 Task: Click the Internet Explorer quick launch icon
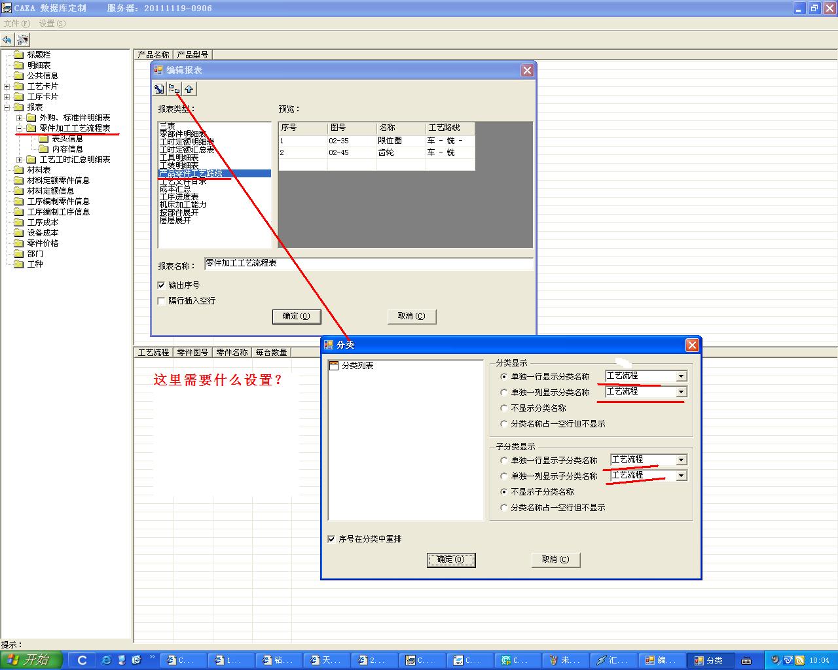106,660
